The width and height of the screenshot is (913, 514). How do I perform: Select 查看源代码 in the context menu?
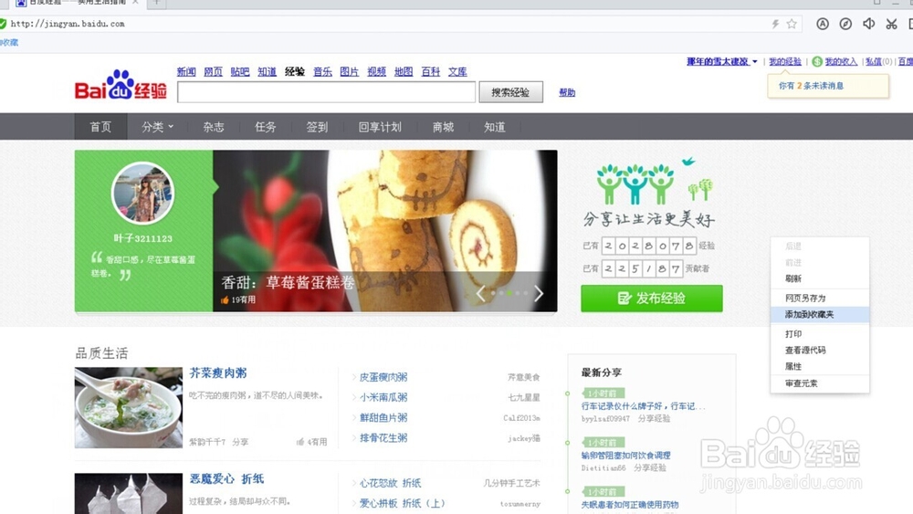point(820,351)
